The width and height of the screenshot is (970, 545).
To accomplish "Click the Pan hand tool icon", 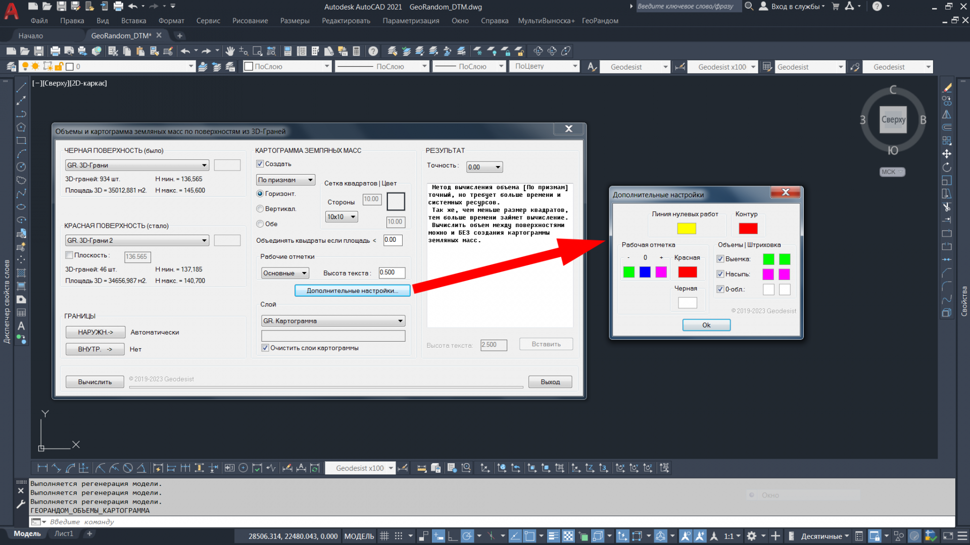I will tap(230, 51).
